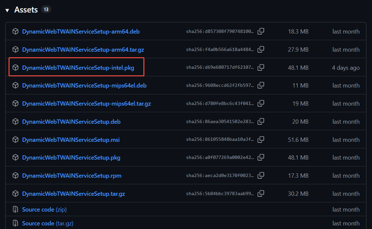Image resolution: width=372 pixels, height=229 pixels.
Task: Click package icon beside DynamicWebTWAINServiceSetup.msi
Action: tap(15, 140)
